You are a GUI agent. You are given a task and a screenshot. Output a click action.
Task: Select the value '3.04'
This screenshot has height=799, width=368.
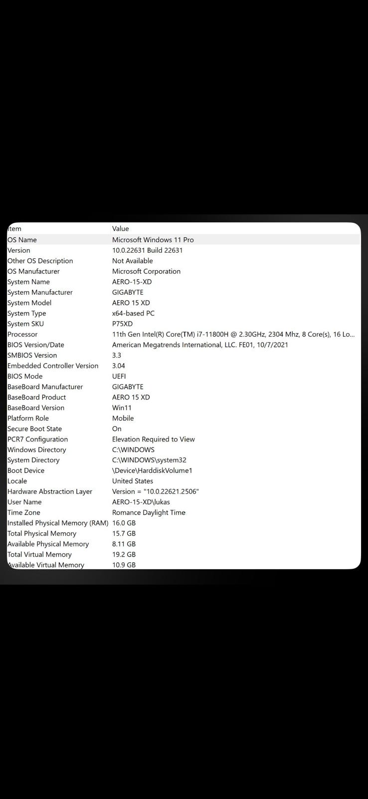(119, 366)
